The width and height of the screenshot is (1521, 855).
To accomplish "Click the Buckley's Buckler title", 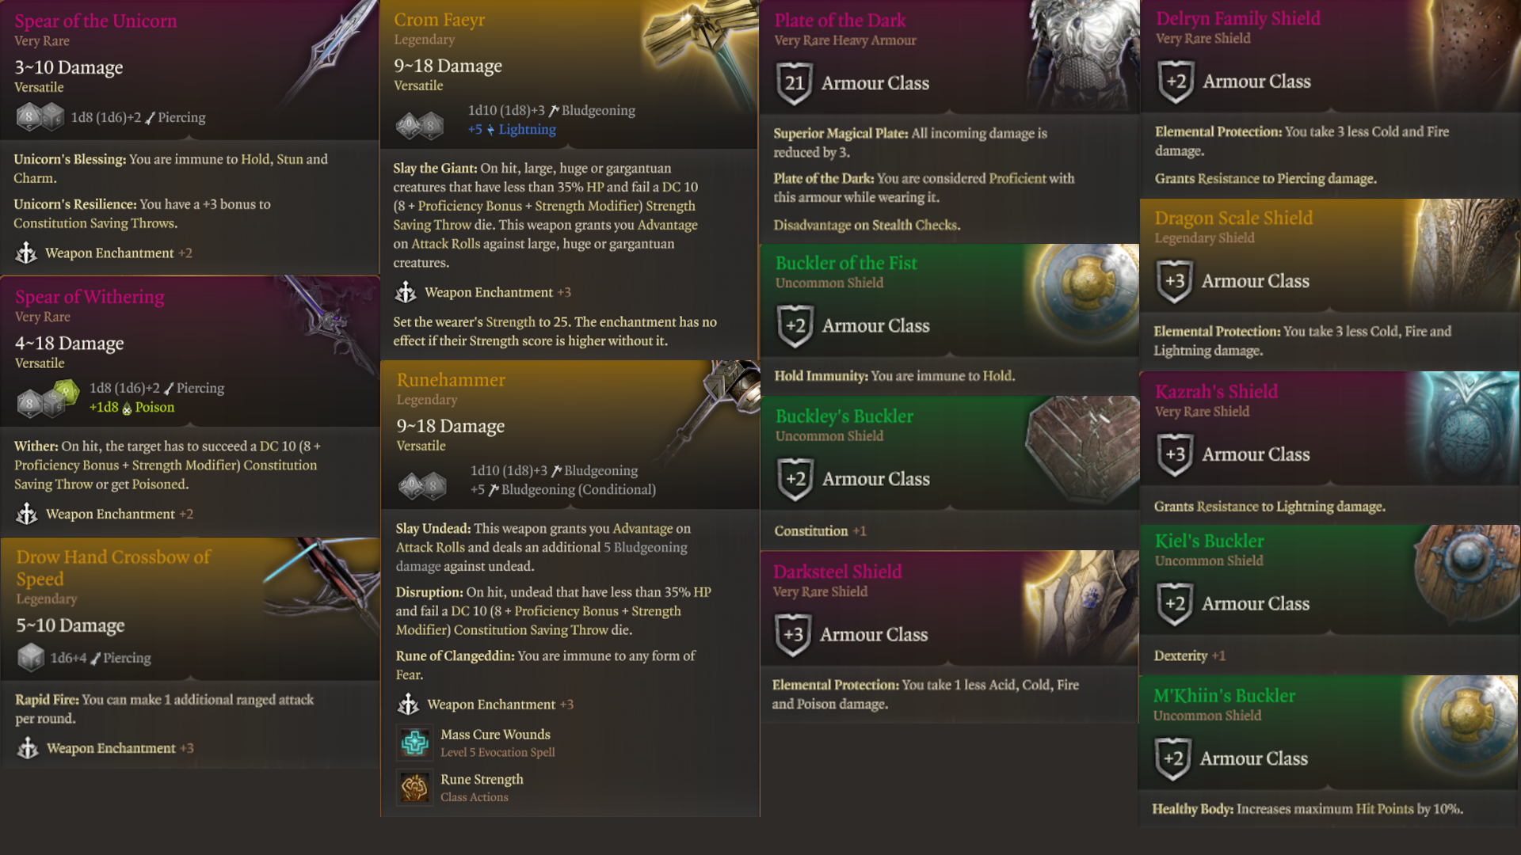I will click(x=844, y=416).
